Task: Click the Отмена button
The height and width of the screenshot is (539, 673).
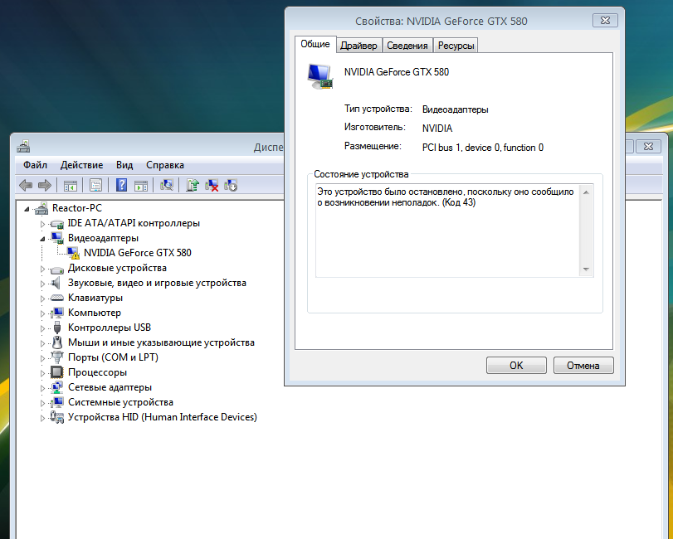Action: click(583, 366)
